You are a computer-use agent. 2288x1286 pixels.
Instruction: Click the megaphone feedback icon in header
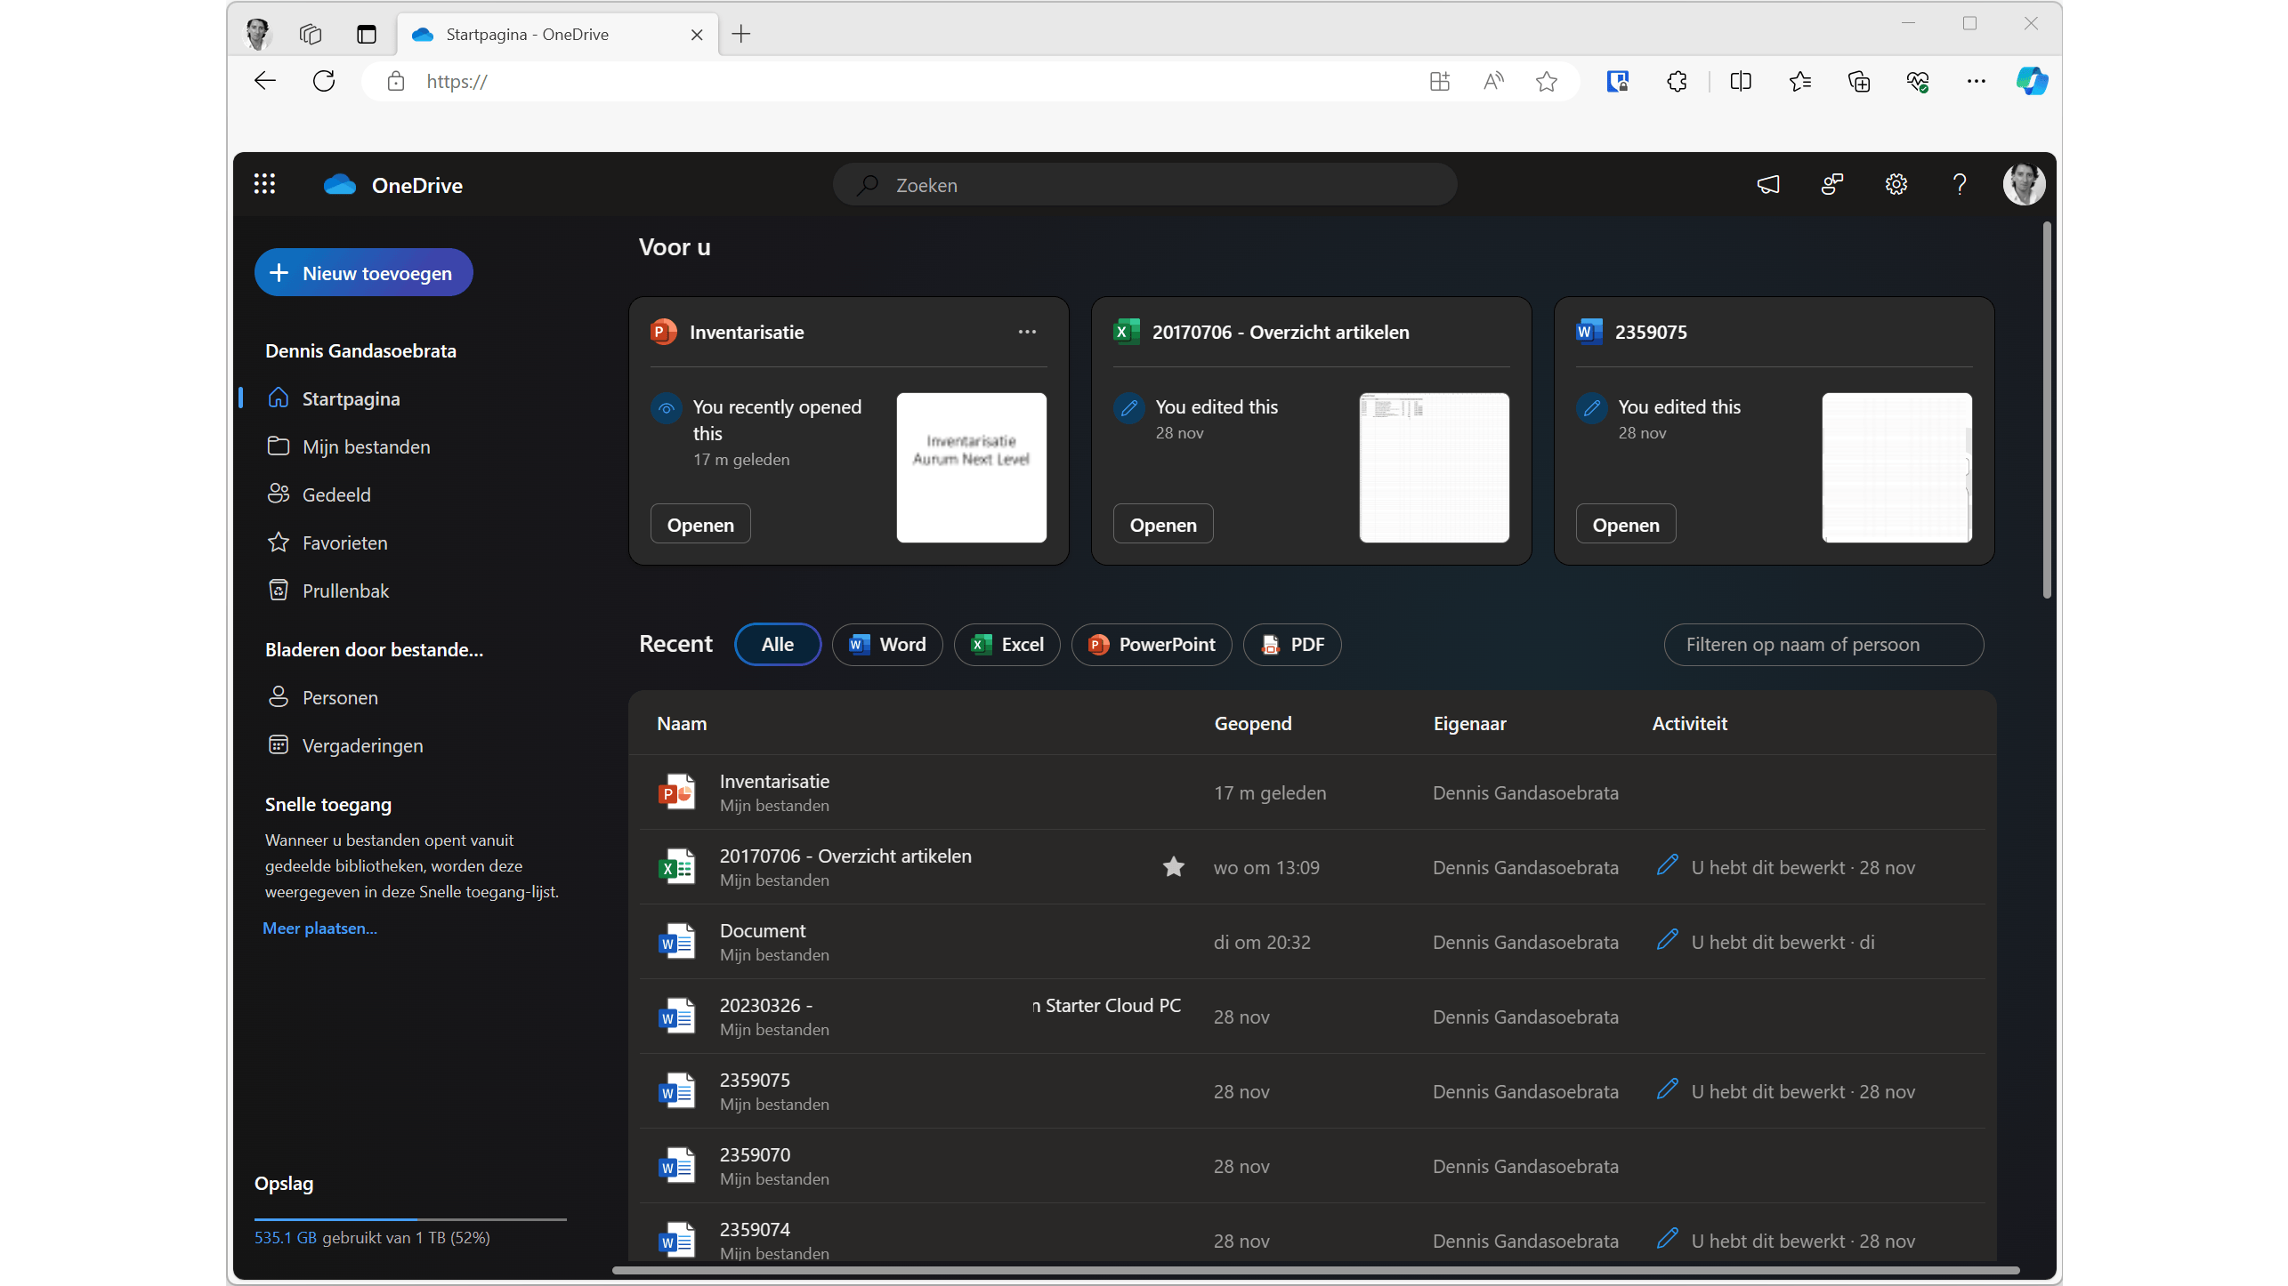[1767, 184]
